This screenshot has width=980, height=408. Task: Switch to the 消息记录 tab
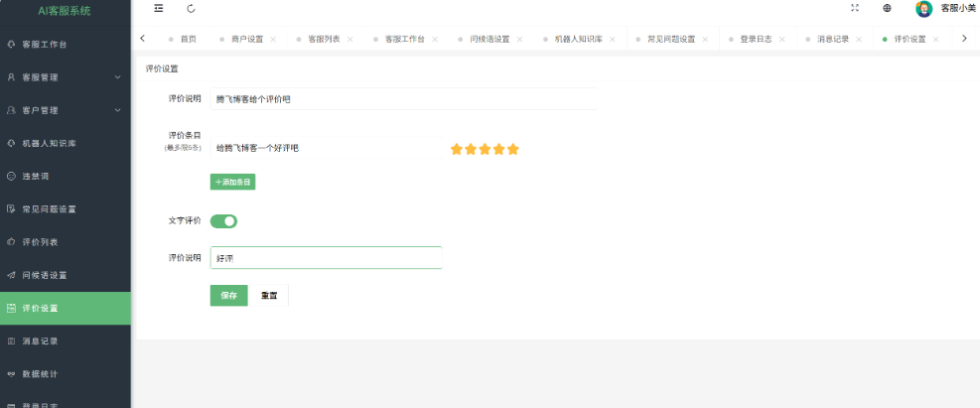[x=832, y=40]
